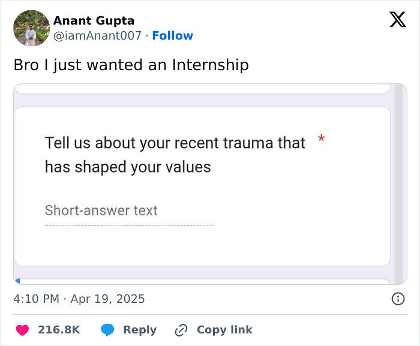Screen dimensions: 420x346
Task: Follow the account via Follow link
Action: pos(172,36)
